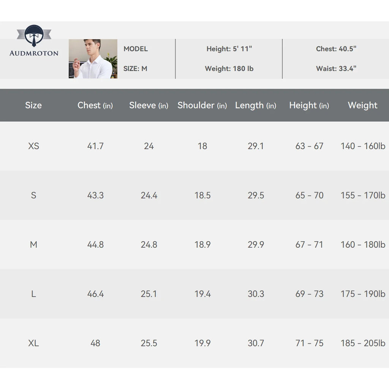Click the AUDMROTON brand name text

coord(34,53)
